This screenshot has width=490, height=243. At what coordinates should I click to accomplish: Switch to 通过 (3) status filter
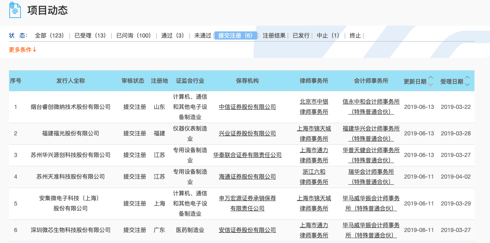(x=172, y=35)
